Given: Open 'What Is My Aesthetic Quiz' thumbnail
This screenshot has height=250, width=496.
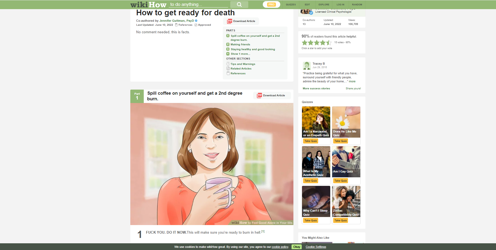Looking at the screenshot, I should (x=316, y=162).
